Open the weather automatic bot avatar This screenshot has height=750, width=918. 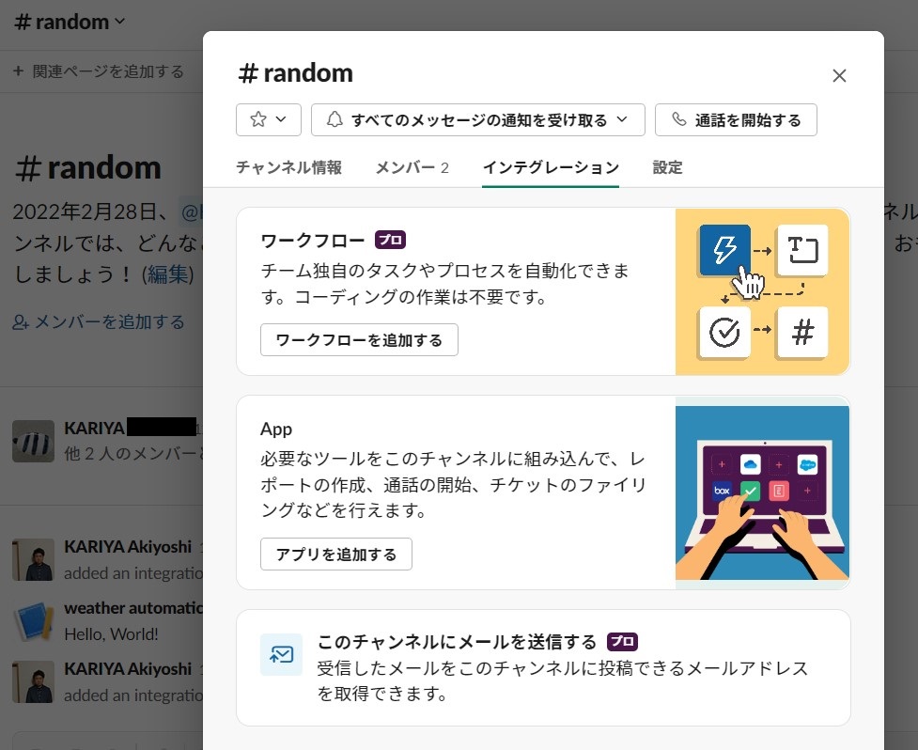34,621
